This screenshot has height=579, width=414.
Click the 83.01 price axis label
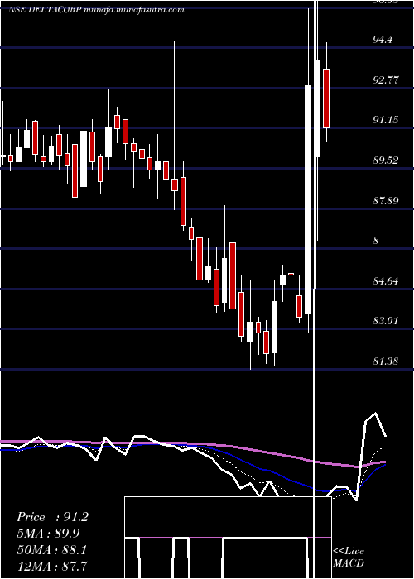click(x=386, y=321)
